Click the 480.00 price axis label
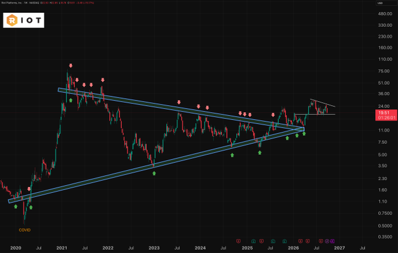 click(385, 13)
